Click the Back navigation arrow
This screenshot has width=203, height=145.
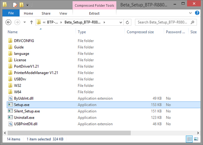click(8, 22)
